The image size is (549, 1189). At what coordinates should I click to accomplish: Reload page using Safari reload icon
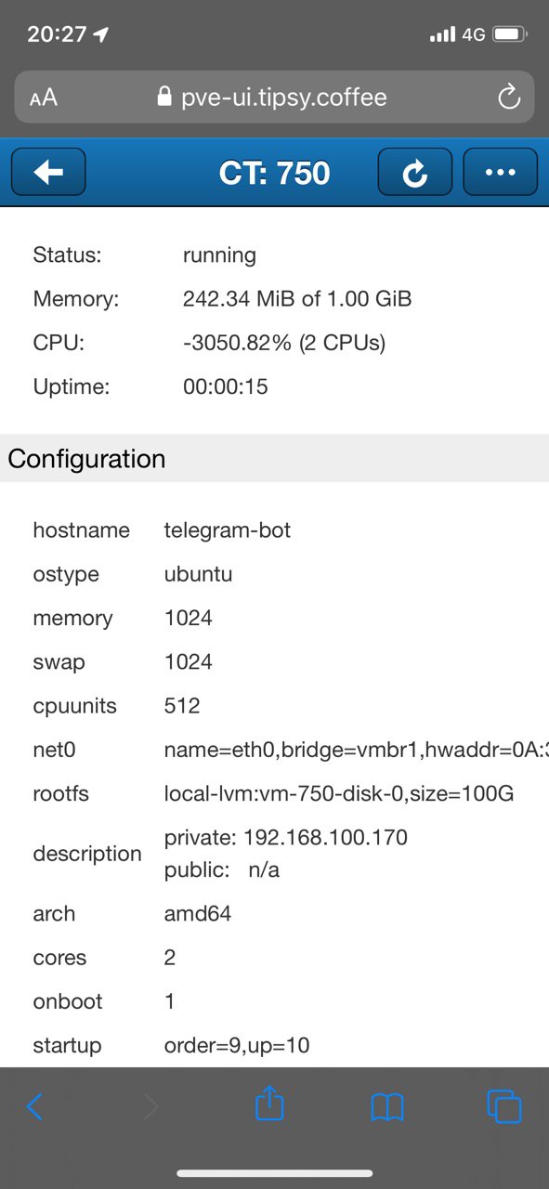point(508,98)
